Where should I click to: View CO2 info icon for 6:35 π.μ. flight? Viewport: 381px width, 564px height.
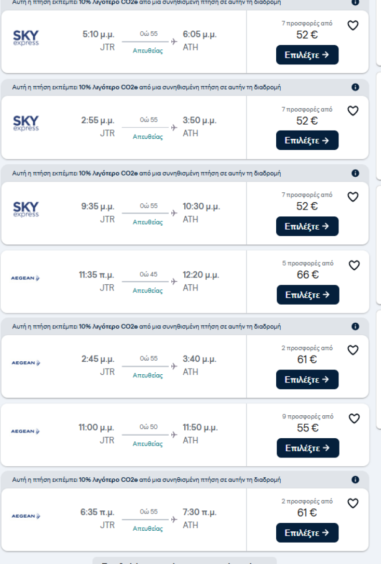(x=355, y=479)
